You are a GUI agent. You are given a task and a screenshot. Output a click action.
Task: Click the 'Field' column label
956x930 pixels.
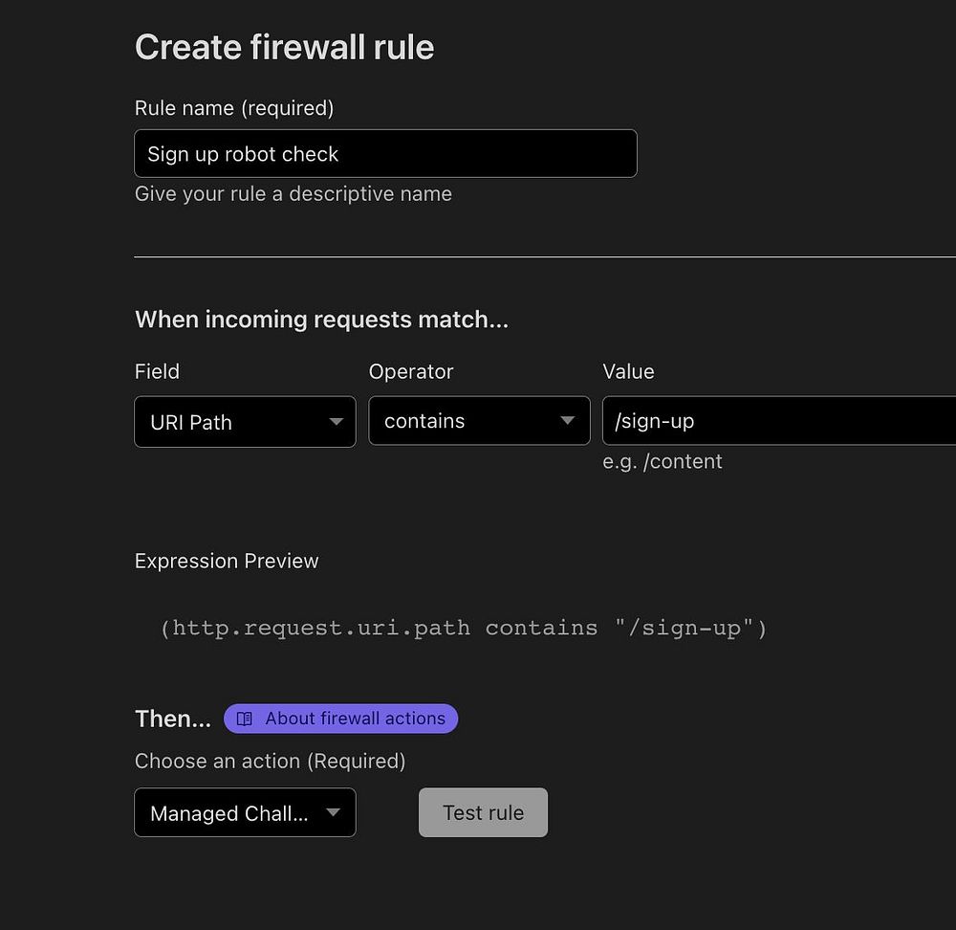click(157, 371)
